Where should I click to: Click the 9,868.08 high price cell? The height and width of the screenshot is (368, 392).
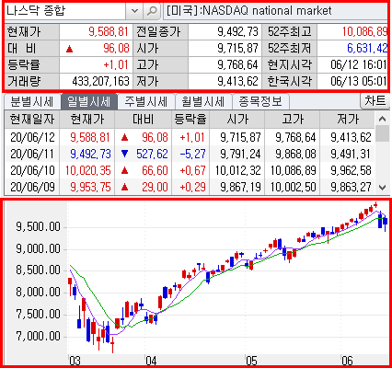[x=295, y=154]
